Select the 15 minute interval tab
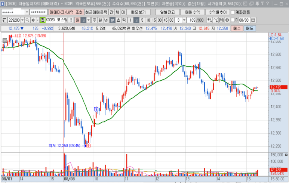 tap(154, 20)
